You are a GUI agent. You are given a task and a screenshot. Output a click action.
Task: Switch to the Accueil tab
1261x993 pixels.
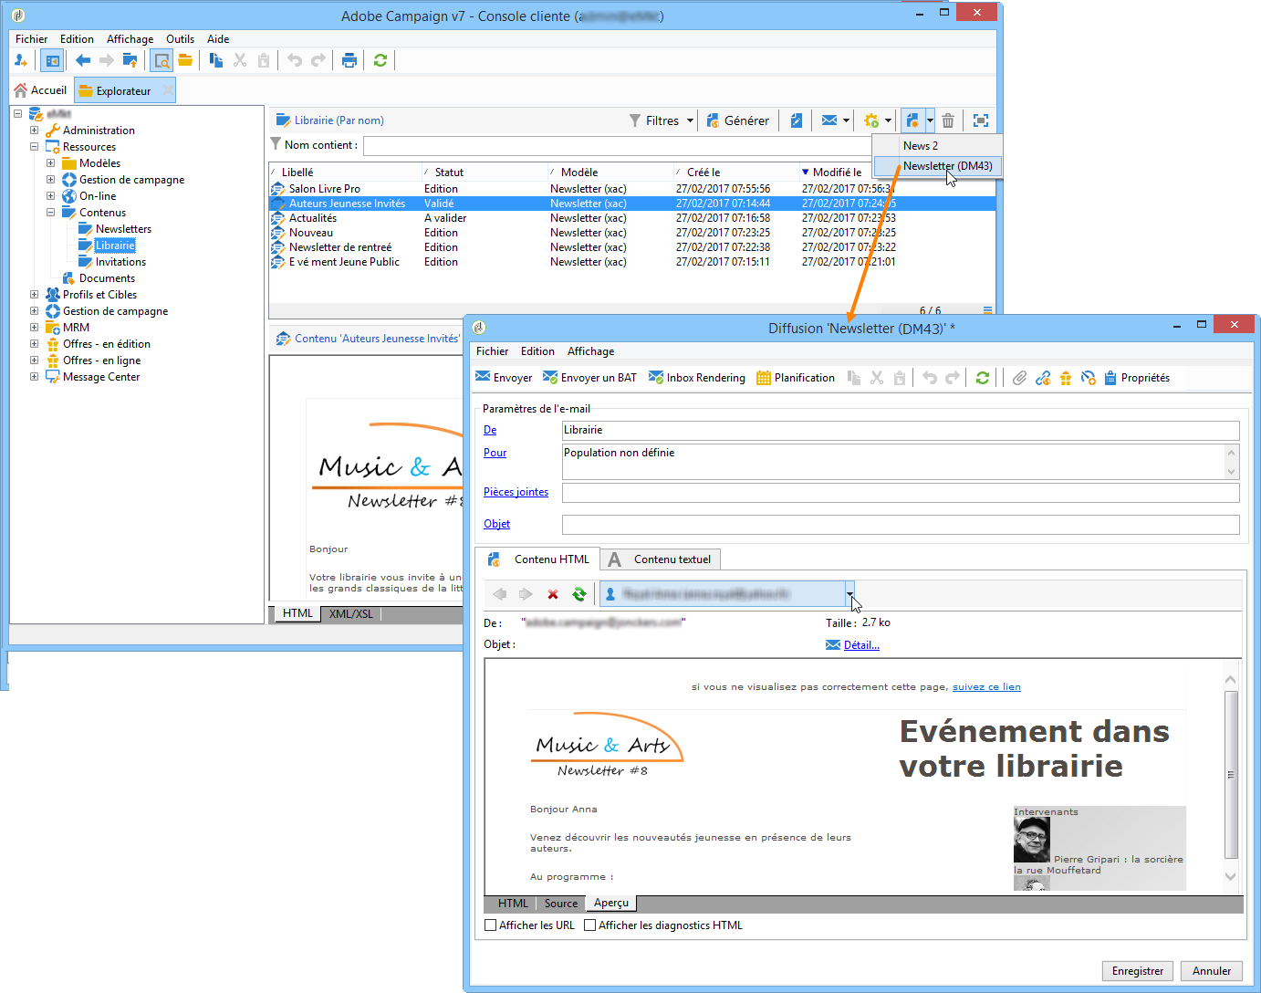coord(41,90)
